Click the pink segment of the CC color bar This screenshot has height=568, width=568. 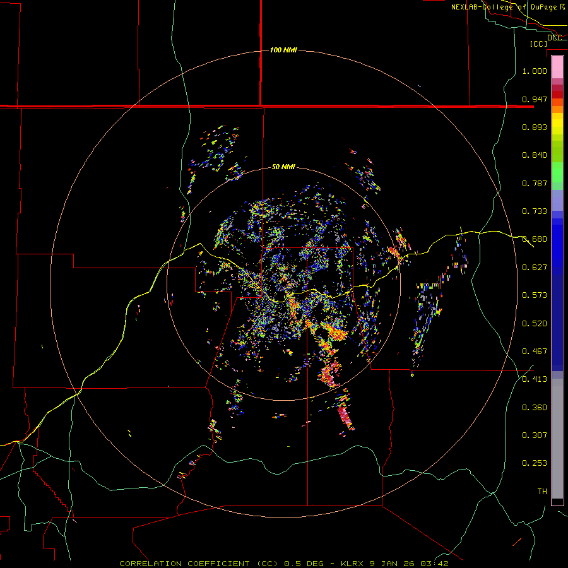tap(557, 67)
